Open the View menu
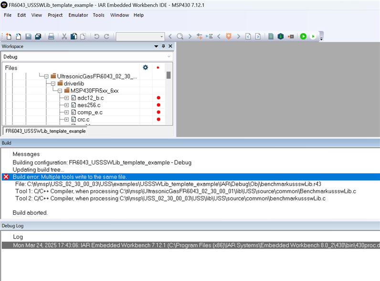 pyautogui.click(x=37, y=15)
